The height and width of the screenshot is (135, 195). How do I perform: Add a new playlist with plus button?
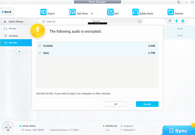(x=19, y=52)
